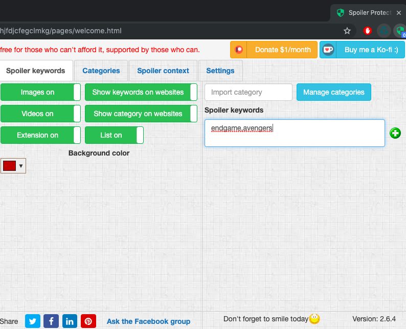This screenshot has height=329, width=406.
Task: Share on Facebook via footer icon
Action: pyautogui.click(x=51, y=321)
